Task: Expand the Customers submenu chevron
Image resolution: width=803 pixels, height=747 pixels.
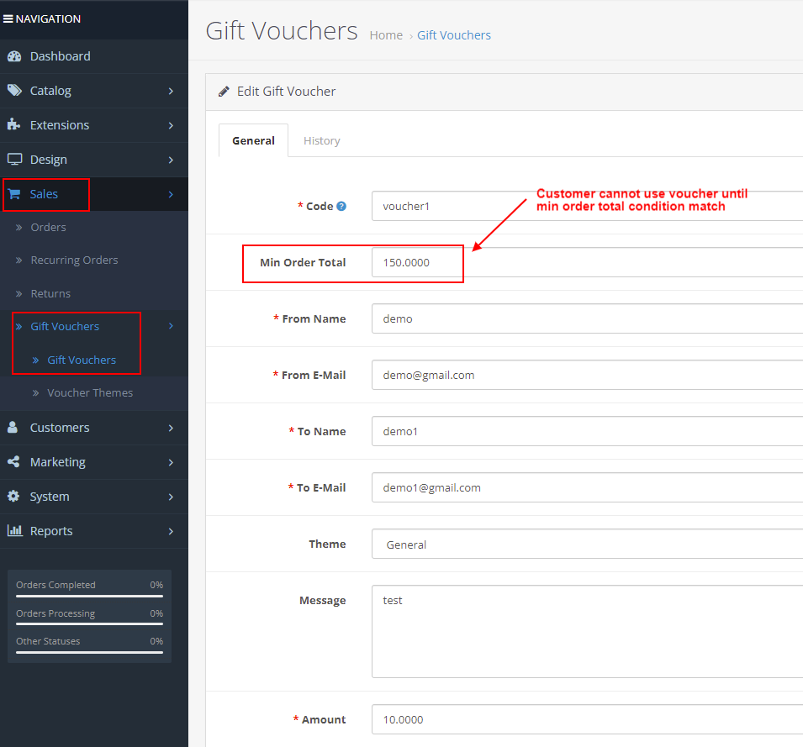Action: 171,428
